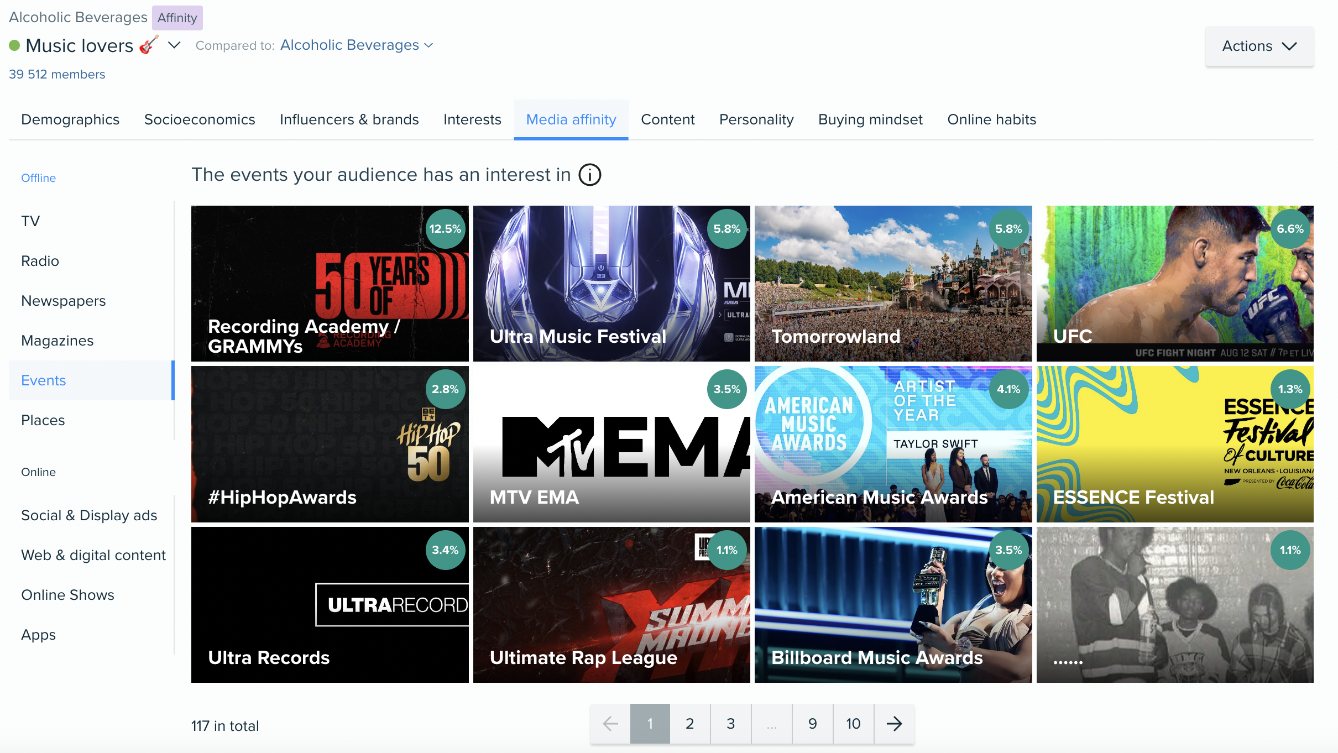Image resolution: width=1338 pixels, height=753 pixels.
Task: Select Newspapers in the sidebar
Action: [91, 301]
